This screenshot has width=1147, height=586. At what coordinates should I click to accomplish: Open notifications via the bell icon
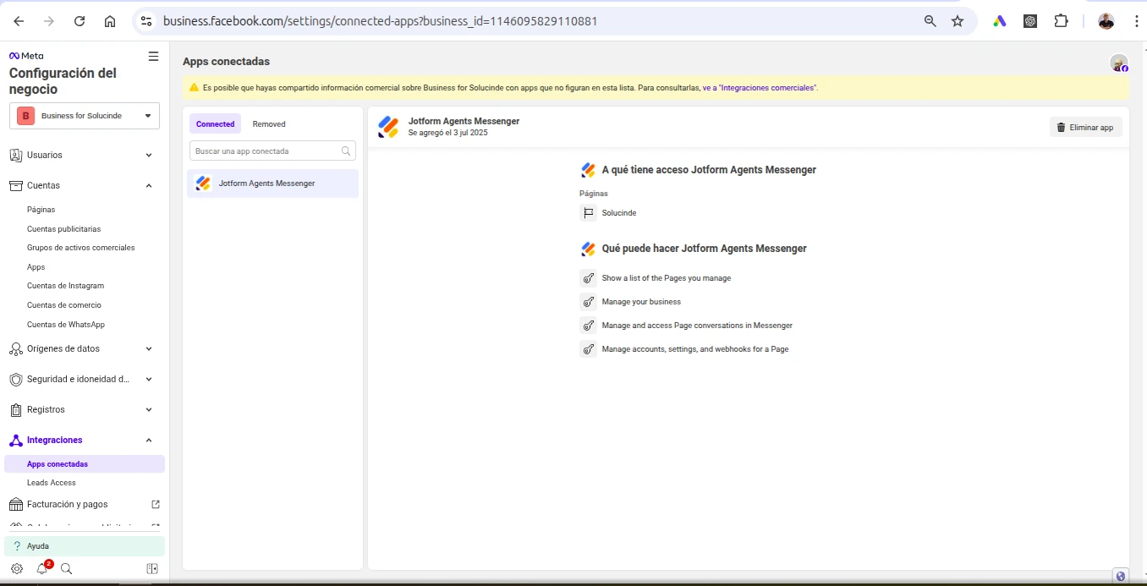tap(41, 568)
